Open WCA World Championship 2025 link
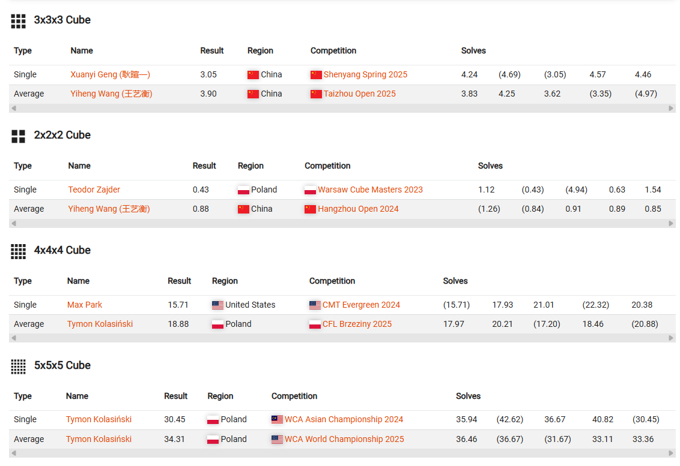 (344, 439)
